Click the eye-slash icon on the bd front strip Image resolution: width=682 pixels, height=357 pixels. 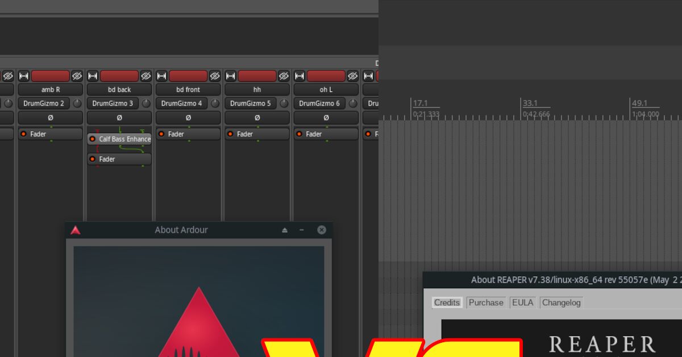coord(214,76)
